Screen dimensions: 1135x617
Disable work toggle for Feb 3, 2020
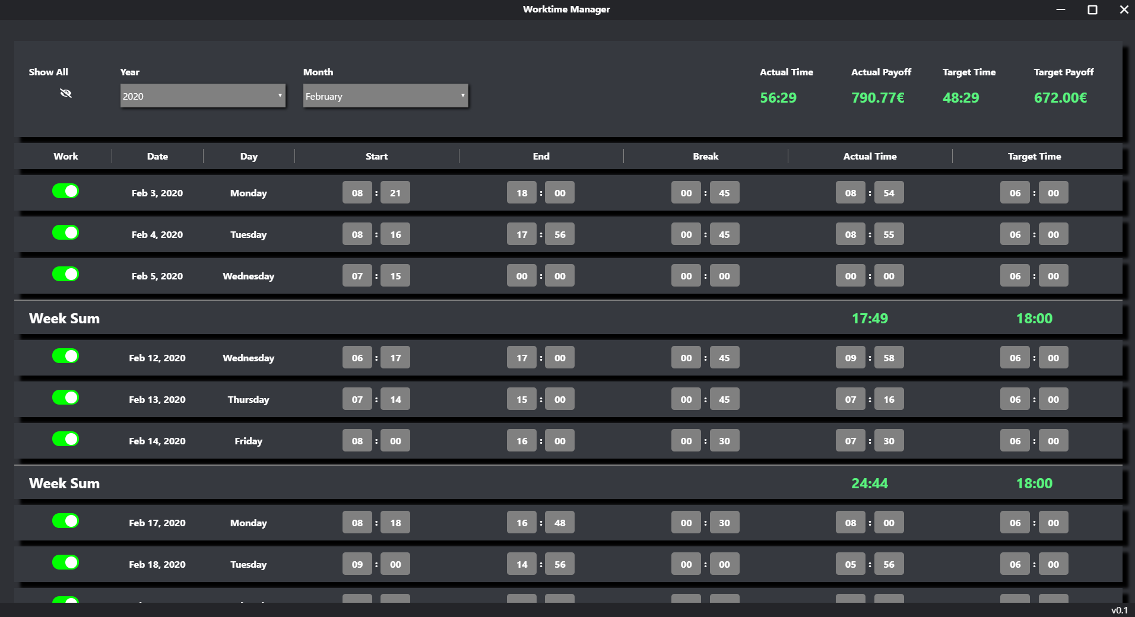point(66,191)
